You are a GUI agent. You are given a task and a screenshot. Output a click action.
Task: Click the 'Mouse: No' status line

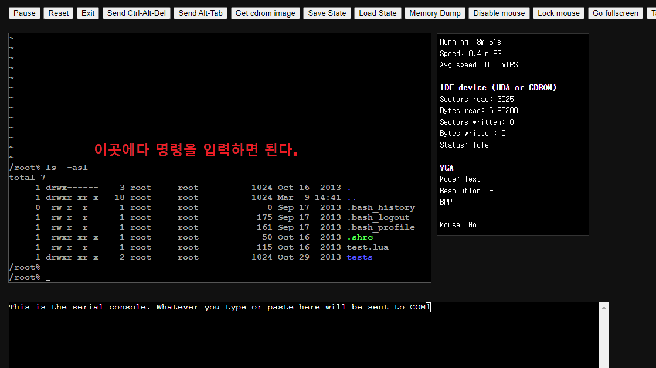pos(458,224)
